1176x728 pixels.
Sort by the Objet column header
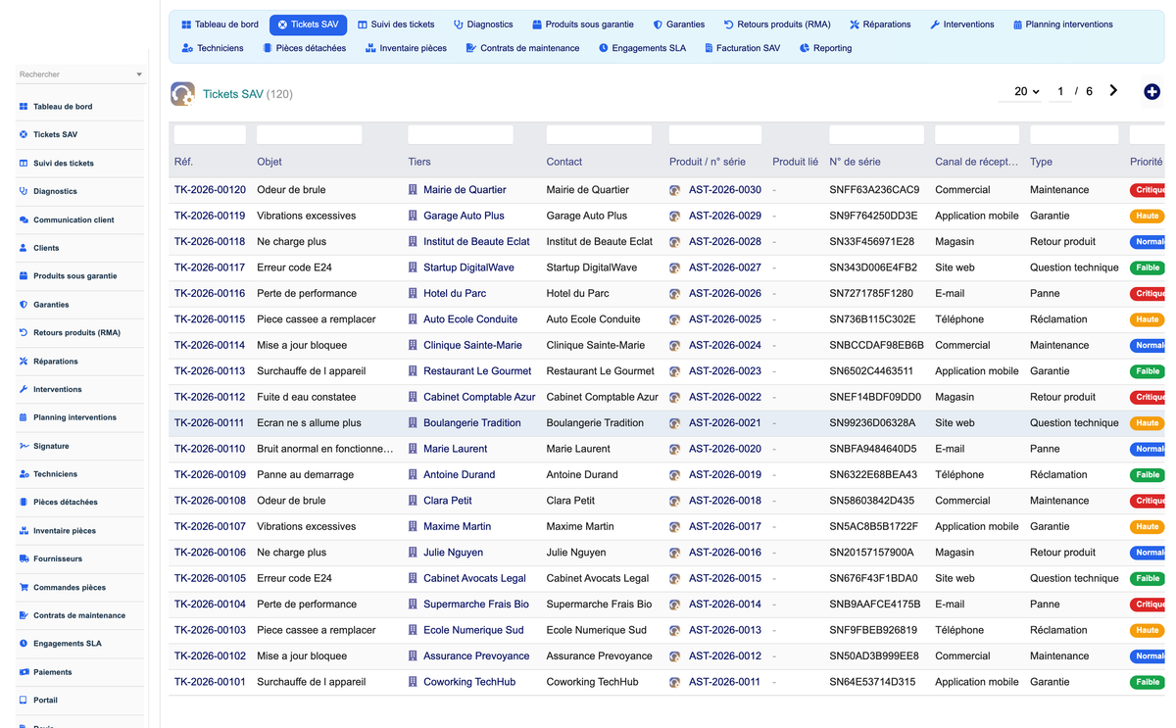(x=269, y=162)
